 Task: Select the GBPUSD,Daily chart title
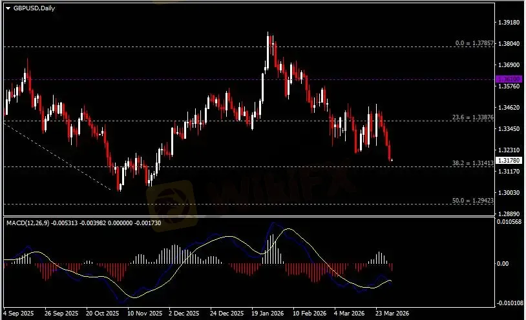coord(34,8)
